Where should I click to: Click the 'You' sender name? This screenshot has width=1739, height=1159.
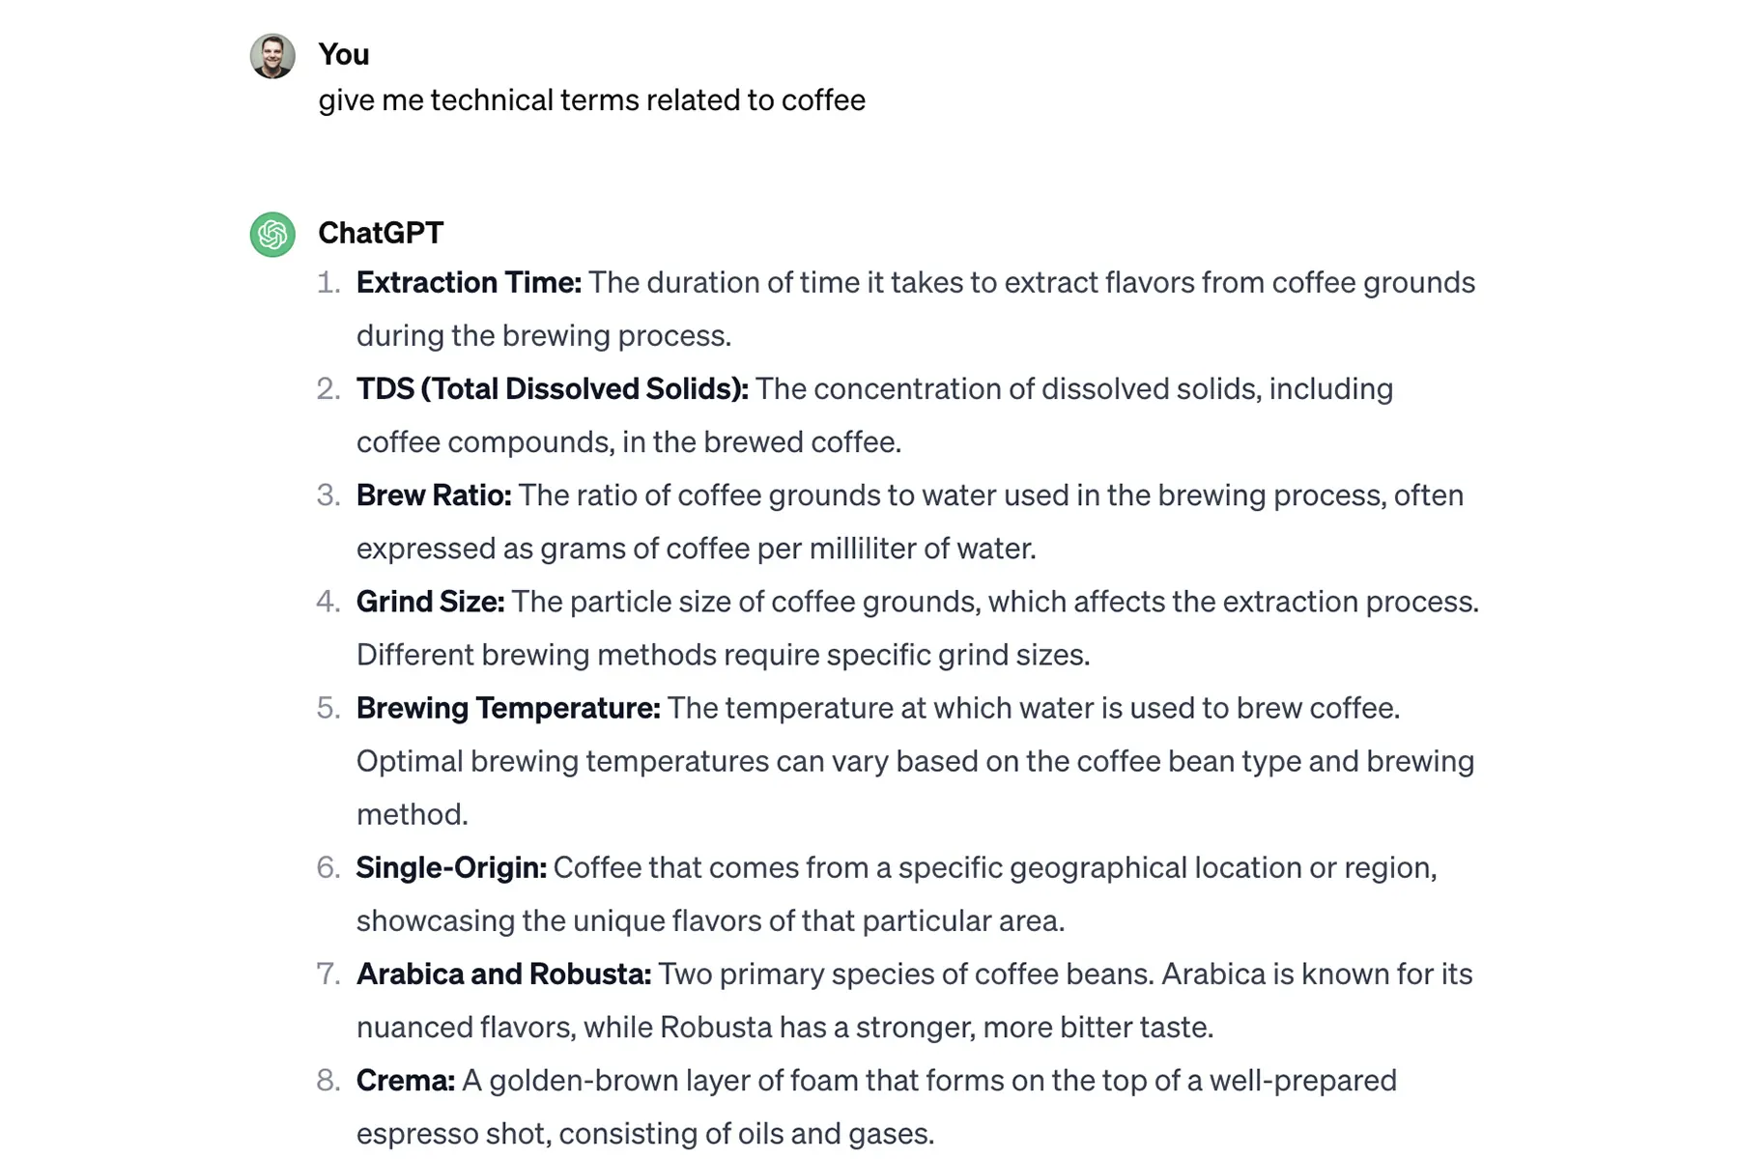(x=344, y=55)
